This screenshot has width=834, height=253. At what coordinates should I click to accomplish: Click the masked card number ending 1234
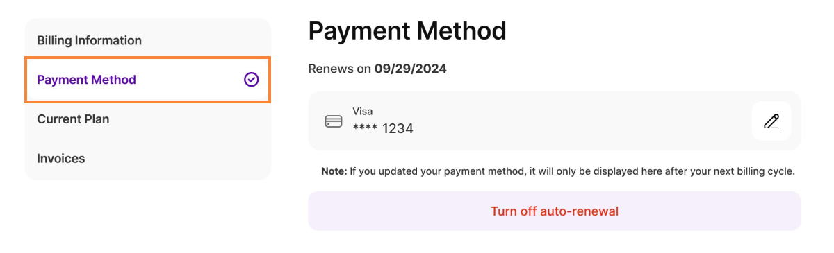[383, 128]
